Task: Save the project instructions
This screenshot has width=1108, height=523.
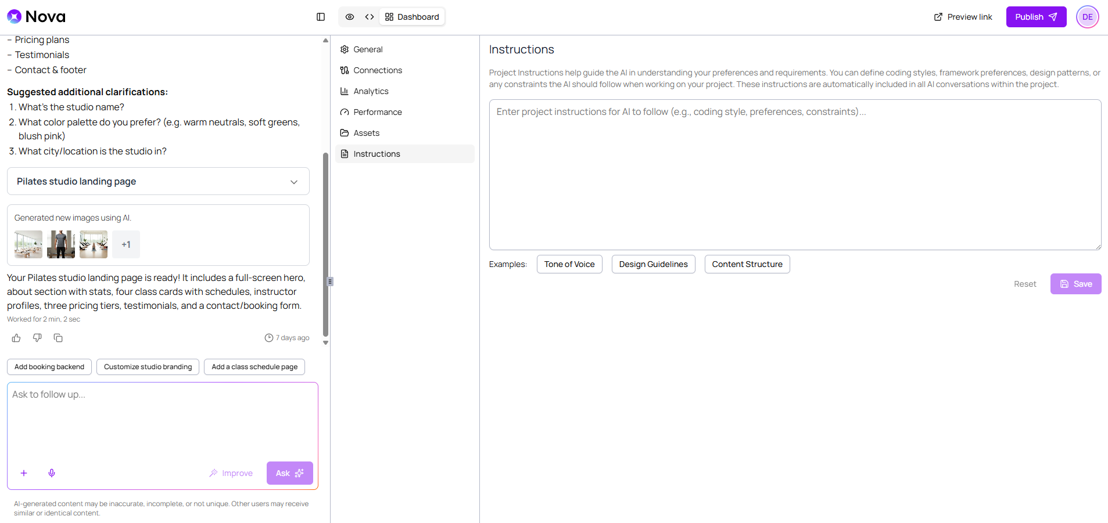Action: pos(1075,284)
